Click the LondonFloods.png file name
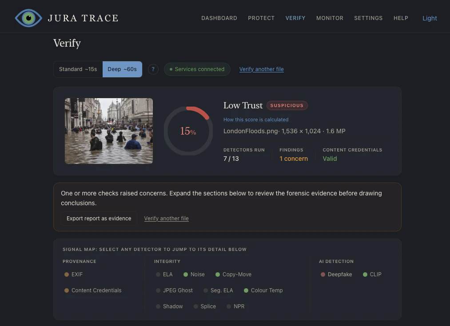 point(251,131)
